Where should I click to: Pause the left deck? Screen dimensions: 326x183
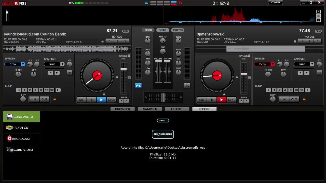[92, 100]
